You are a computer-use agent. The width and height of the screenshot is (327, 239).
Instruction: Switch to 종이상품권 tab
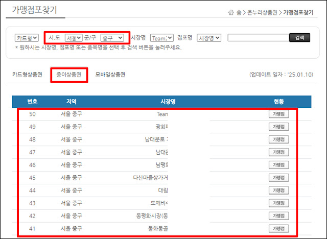(69, 75)
